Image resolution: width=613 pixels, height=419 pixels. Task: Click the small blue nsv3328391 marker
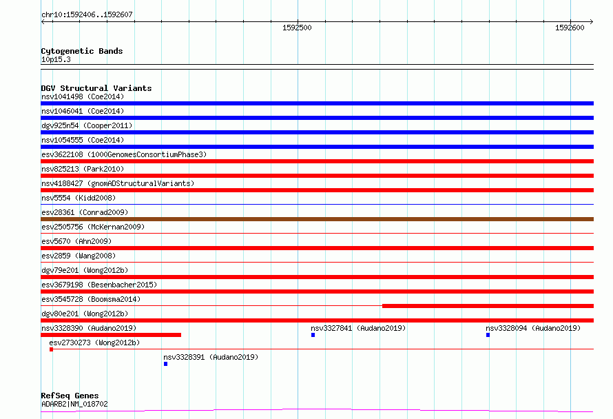[166, 364]
